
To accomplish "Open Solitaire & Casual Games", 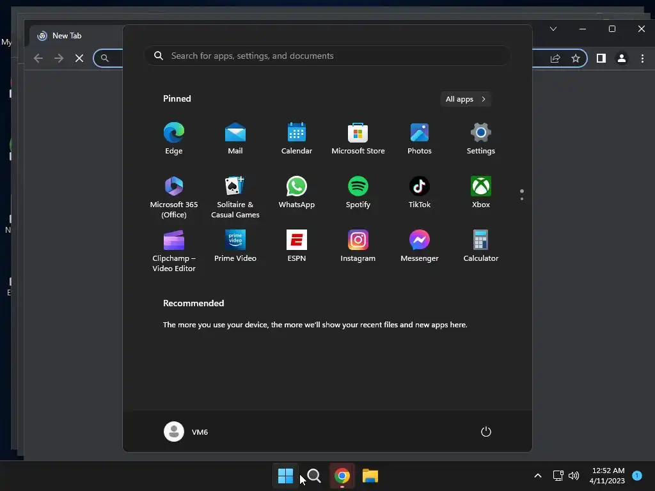I will pyautogui.click(x=235, y=197).
